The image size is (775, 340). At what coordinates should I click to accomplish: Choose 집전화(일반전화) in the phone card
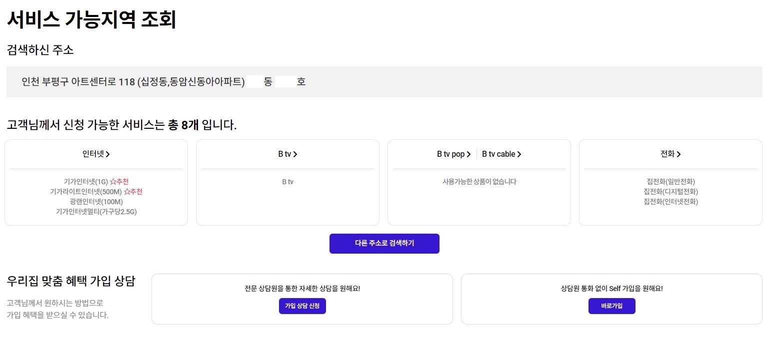point(670,182)
